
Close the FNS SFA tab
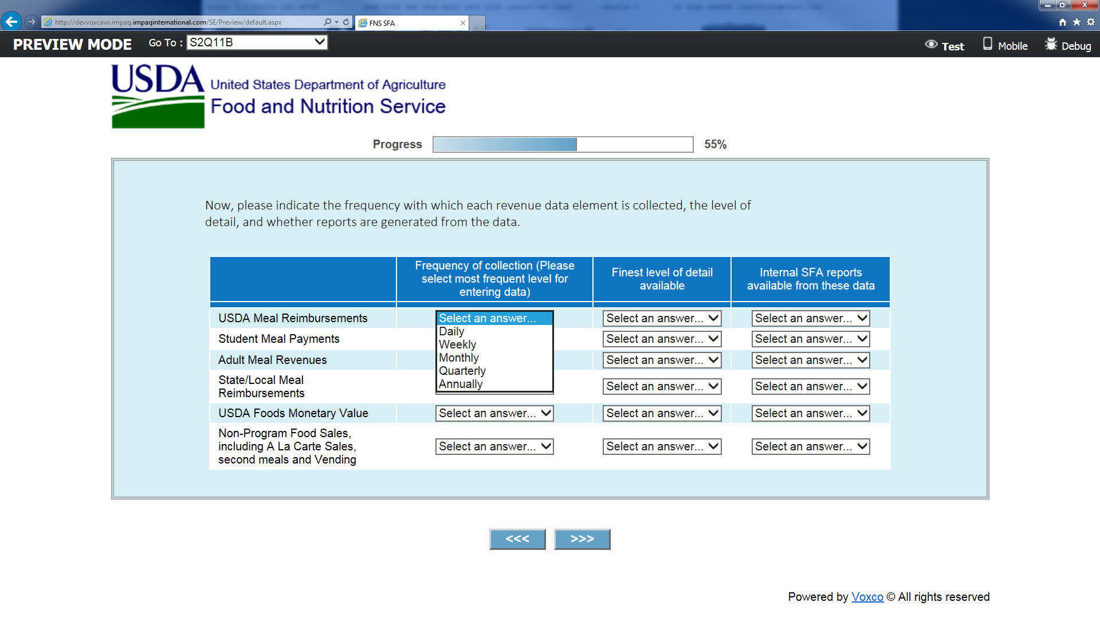coord(463,23)
